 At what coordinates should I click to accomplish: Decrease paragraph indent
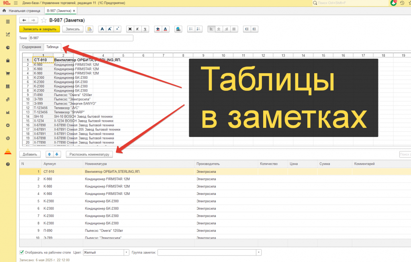(254, 29)
